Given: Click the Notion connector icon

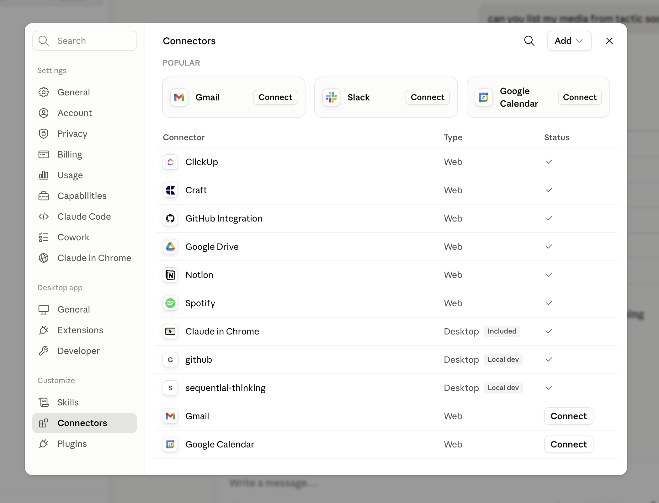Looking at the screenshot, I should [x=170, y=275].
